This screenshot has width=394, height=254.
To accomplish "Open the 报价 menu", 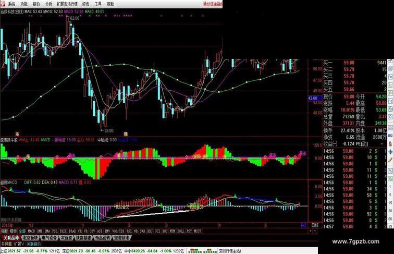I will pyautogui.click(x=36, y=4).
